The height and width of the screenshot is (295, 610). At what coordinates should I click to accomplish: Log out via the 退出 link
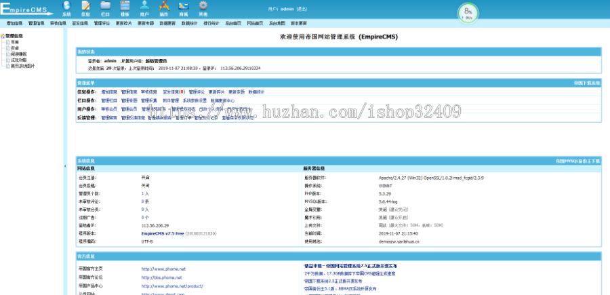point(302,9)
